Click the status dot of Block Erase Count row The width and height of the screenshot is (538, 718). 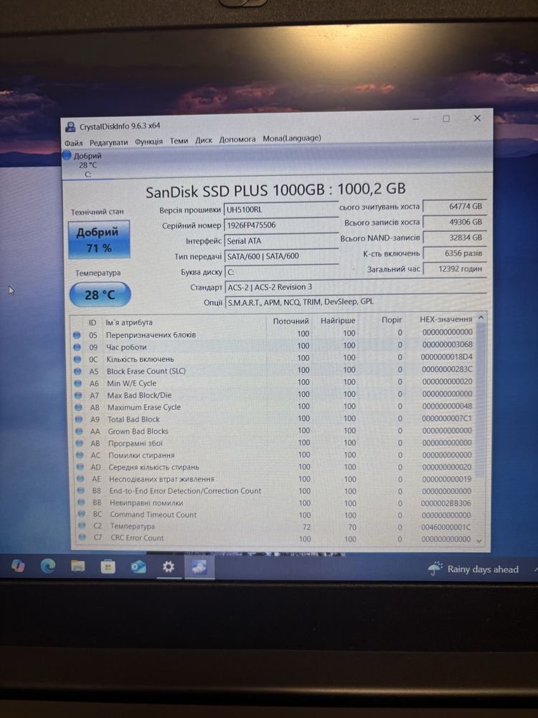click(x=77, y=371)
